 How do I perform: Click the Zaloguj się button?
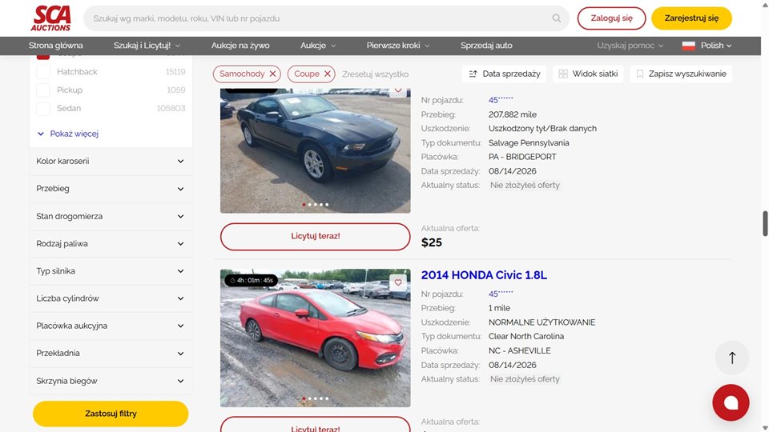[611, 18]
